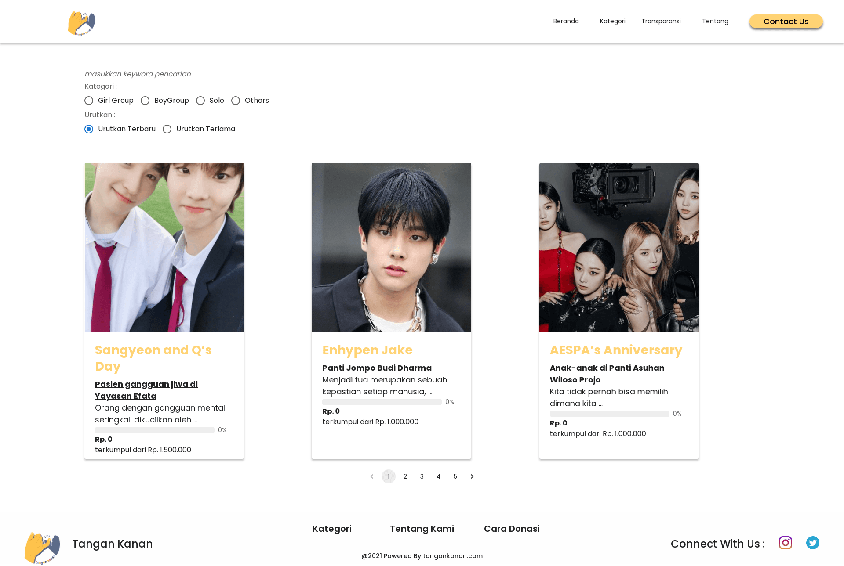This screenshot has width=844, height=566.
Task: Click progress bar on Sangyeon and Q's card
Action: click(155, 430)
